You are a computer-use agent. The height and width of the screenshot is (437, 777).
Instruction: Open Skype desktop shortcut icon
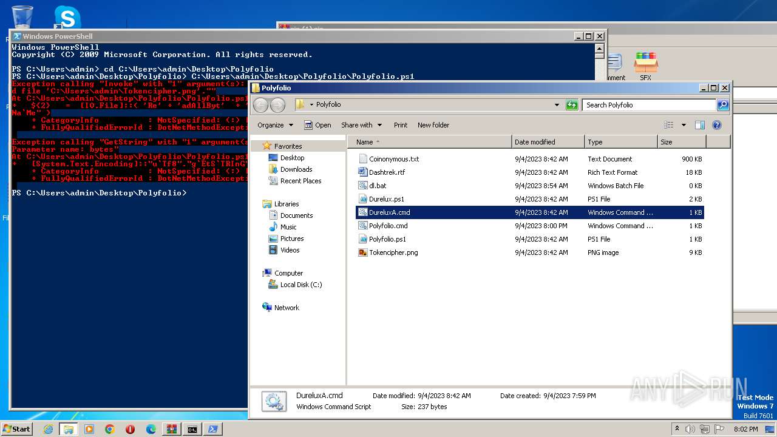tap(67, 18)
